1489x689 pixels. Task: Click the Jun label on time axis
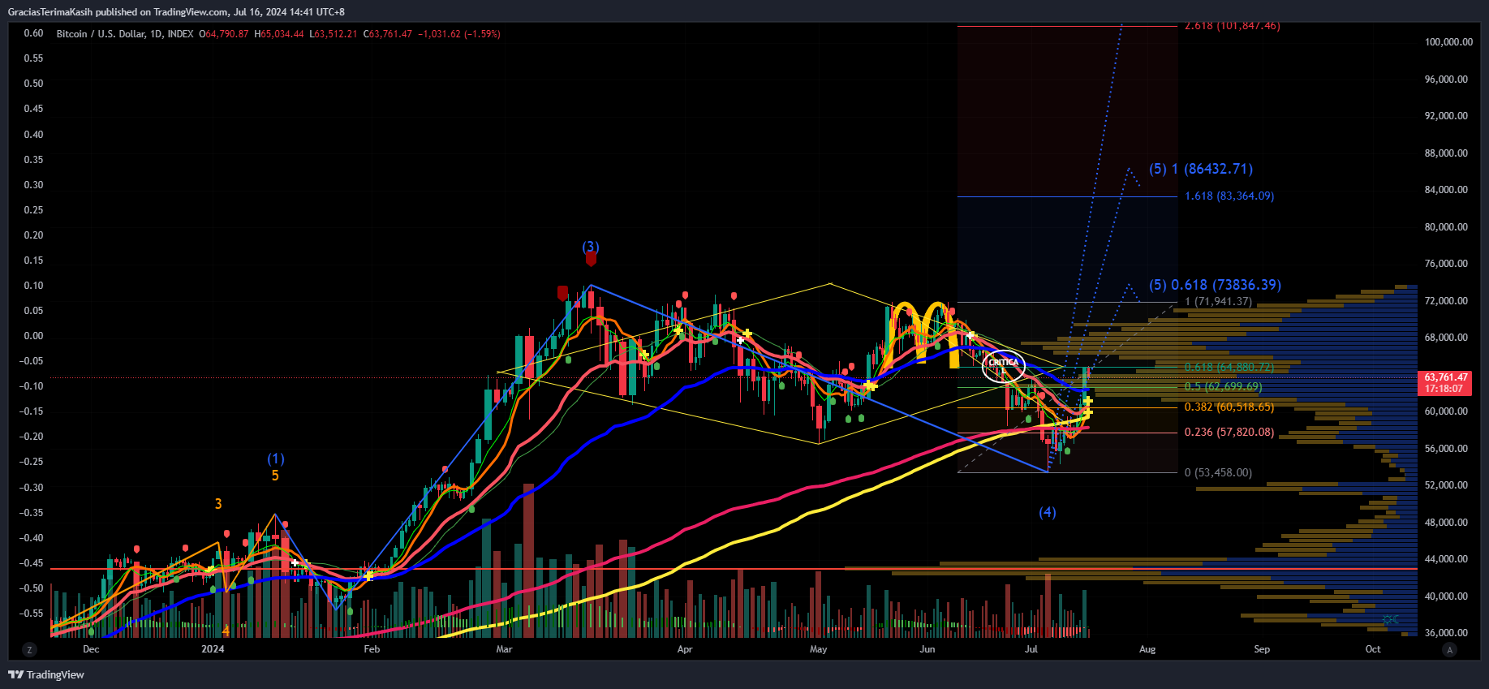click(x=927, y=649)
